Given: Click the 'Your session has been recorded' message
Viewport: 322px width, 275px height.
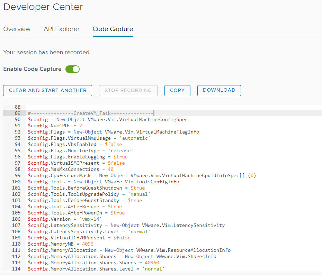Looking at the screenshot, I should tap(47, 52).
